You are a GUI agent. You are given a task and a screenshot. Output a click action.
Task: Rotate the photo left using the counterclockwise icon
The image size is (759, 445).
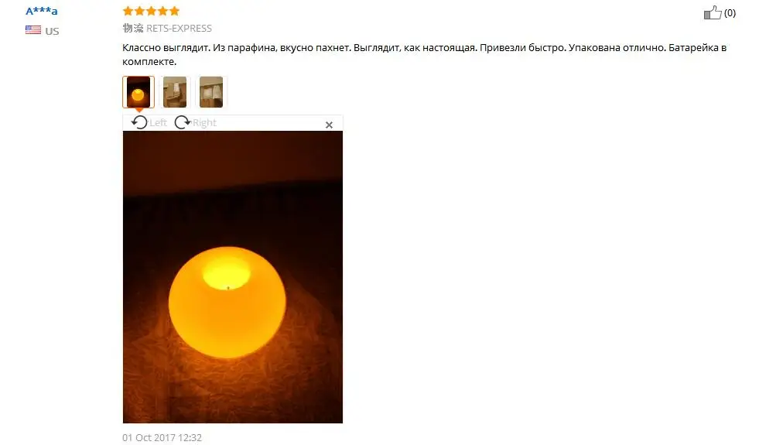[139, 122]
